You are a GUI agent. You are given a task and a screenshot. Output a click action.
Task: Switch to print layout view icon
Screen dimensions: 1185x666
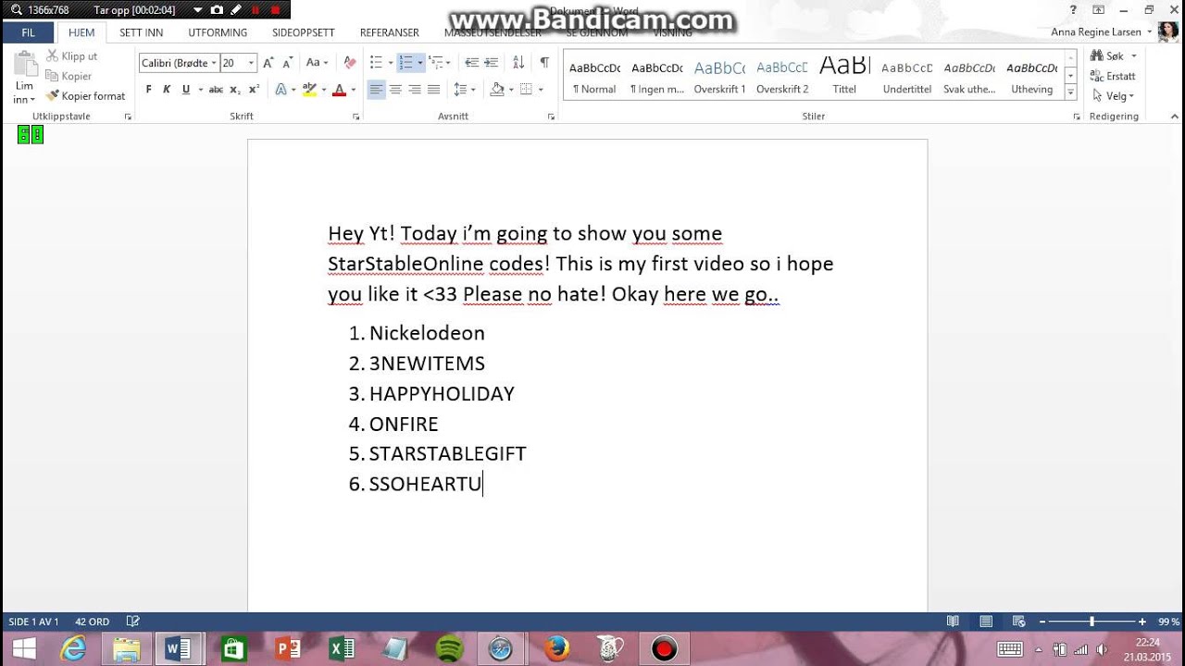coord(986,622)
